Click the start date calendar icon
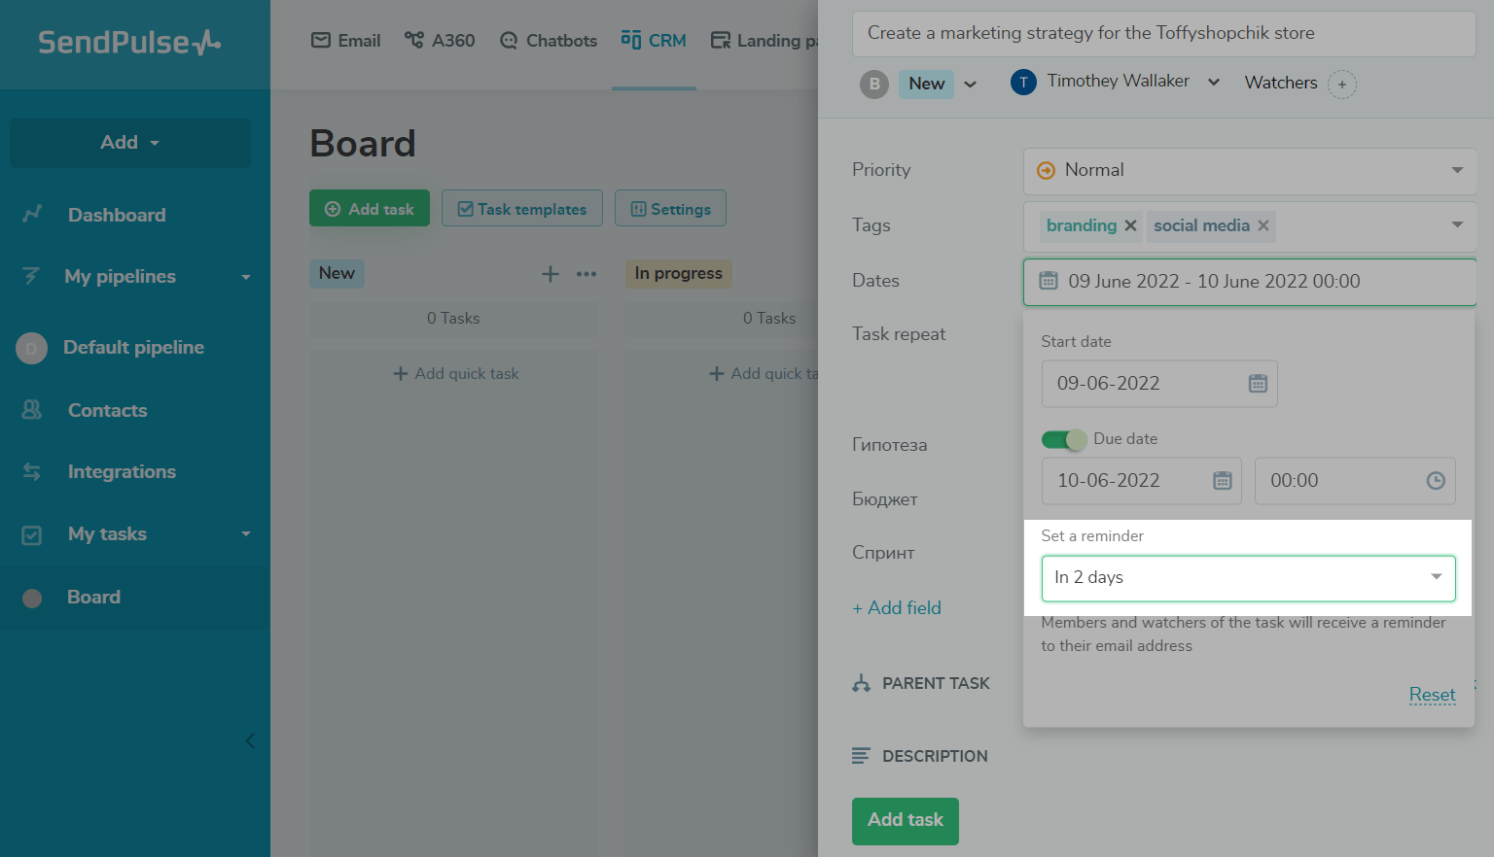This screenshot has height=857, width=1494. click(1258, 384)
